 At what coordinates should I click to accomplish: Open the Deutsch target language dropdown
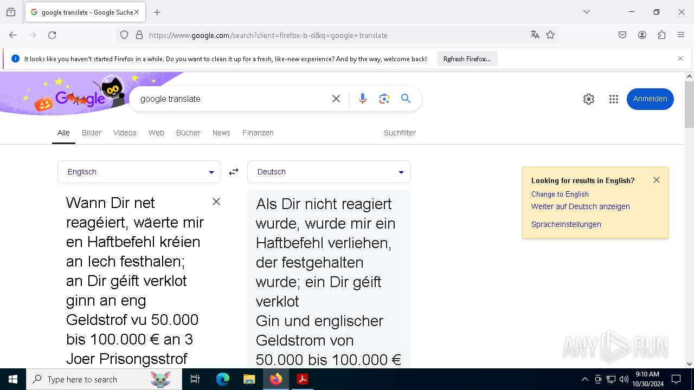pos(329,172)
